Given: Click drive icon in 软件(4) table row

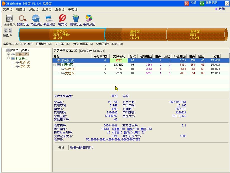Looking at the screenshot, I should point(63,69).
